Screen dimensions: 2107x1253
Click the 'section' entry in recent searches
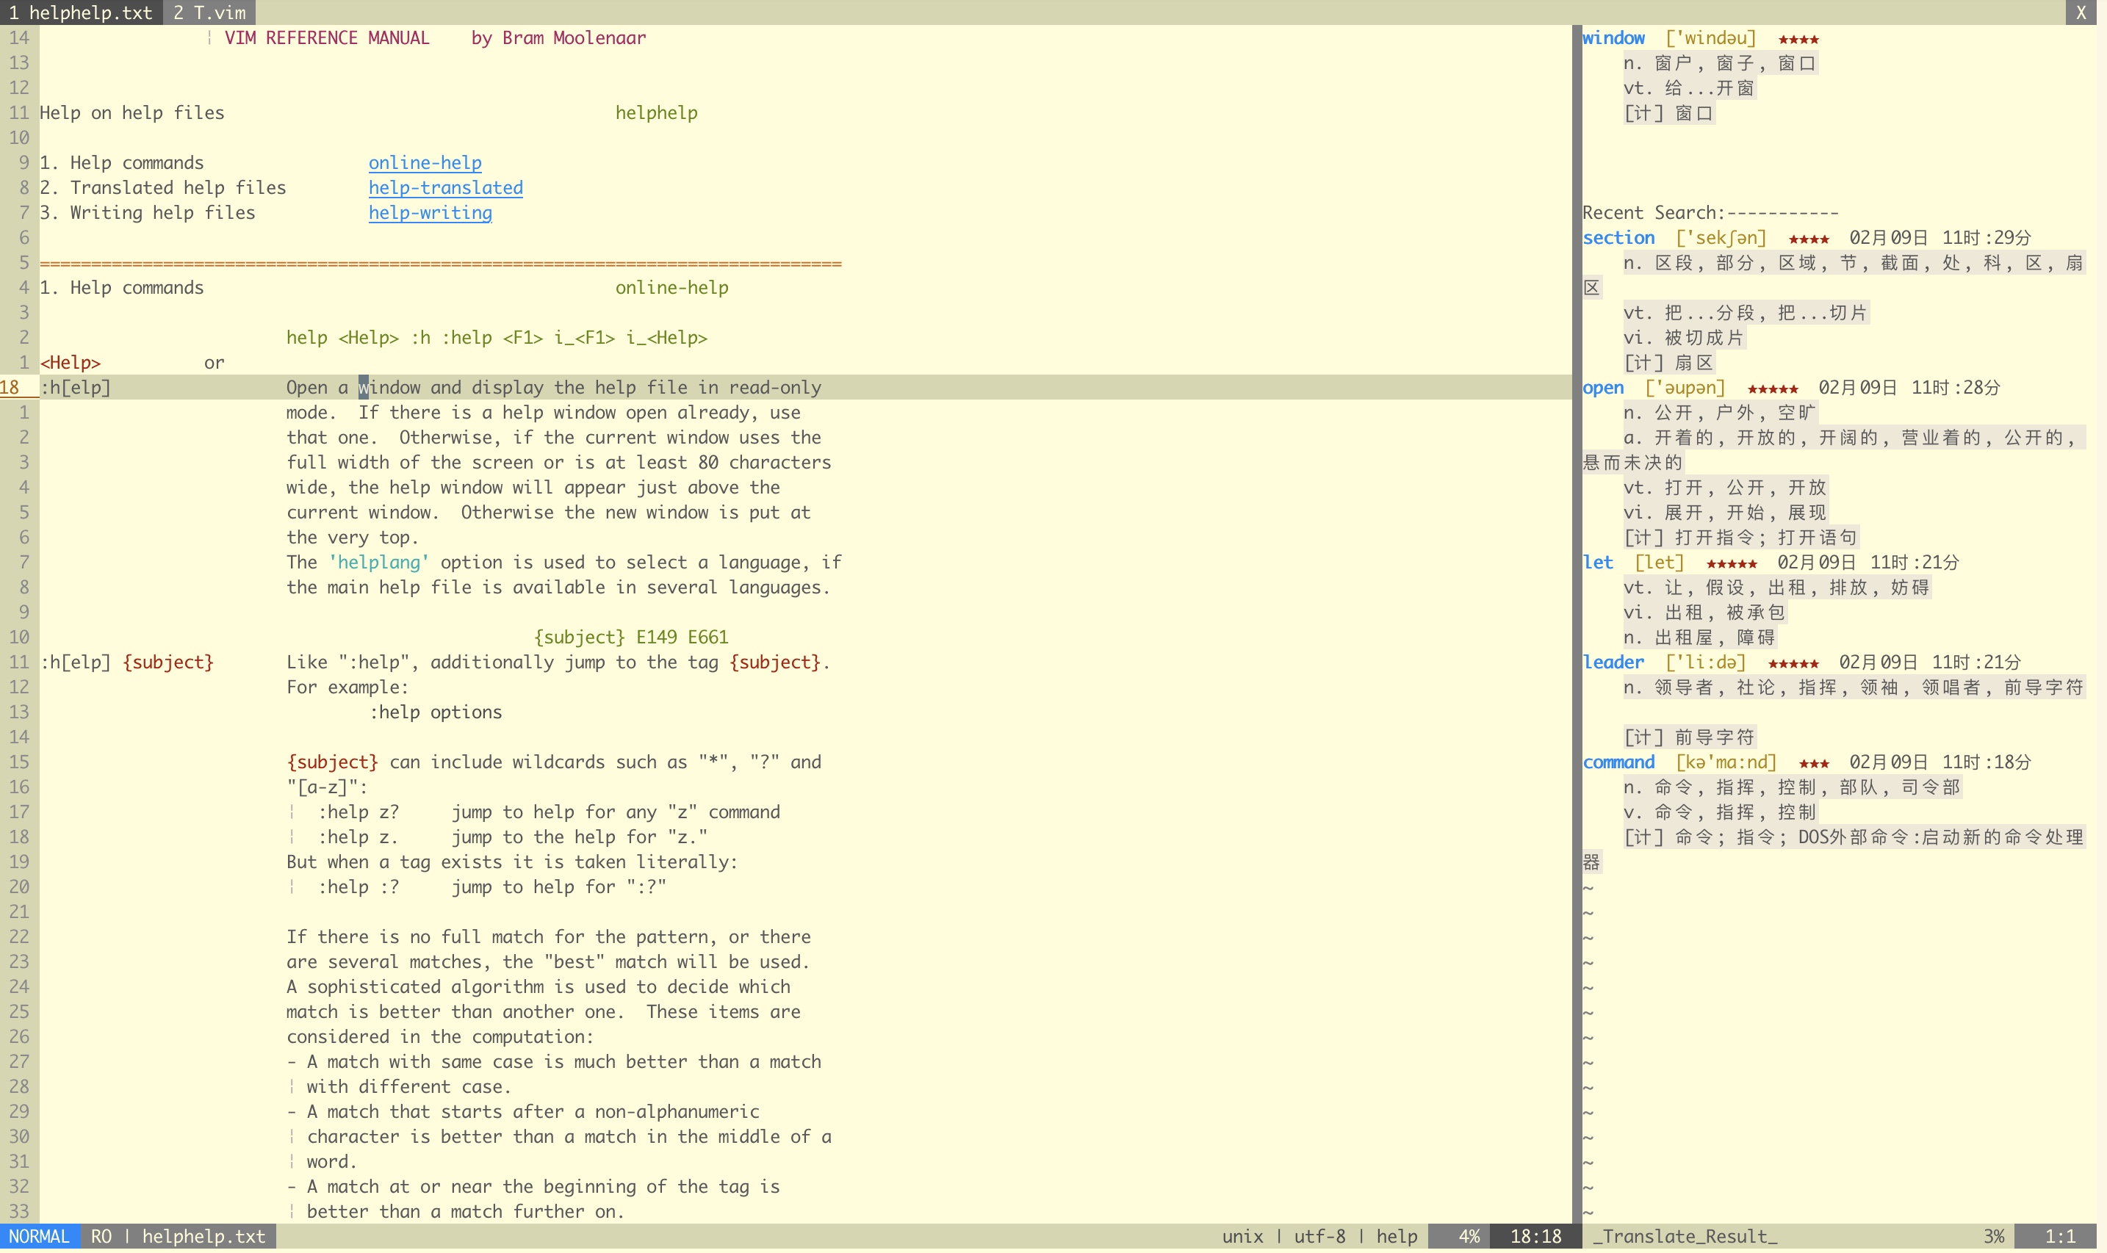(x=1618, y=237)
